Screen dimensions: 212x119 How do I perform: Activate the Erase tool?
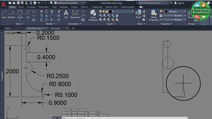click(x=59, y=12)
